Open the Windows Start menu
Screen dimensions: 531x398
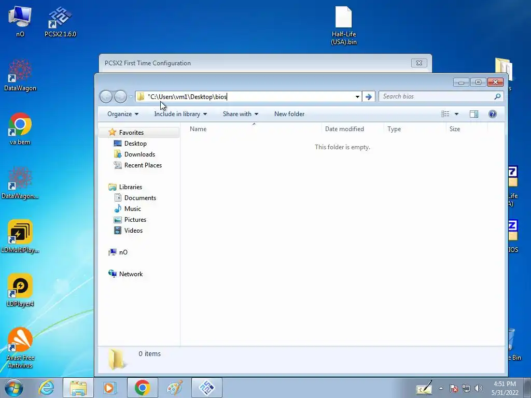tap(14, 388)
